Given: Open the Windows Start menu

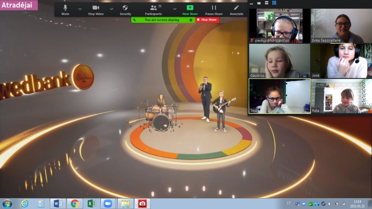Looking at the screenshot, I should [7, 203].
